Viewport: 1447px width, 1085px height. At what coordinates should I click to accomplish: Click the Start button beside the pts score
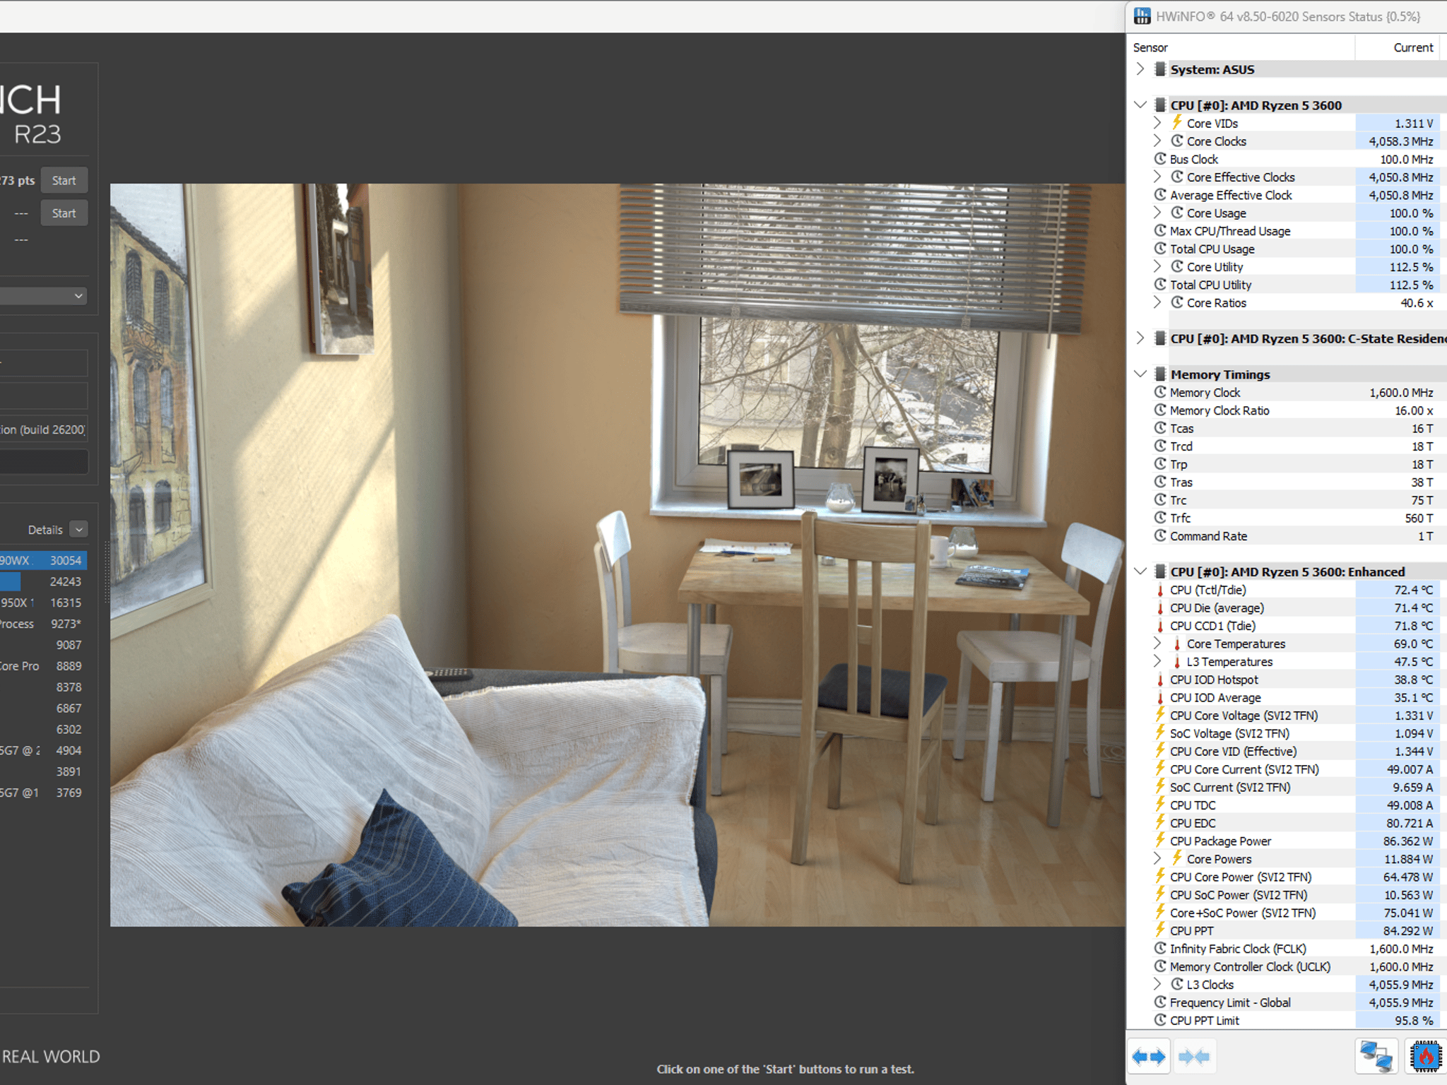click(64, 180)
